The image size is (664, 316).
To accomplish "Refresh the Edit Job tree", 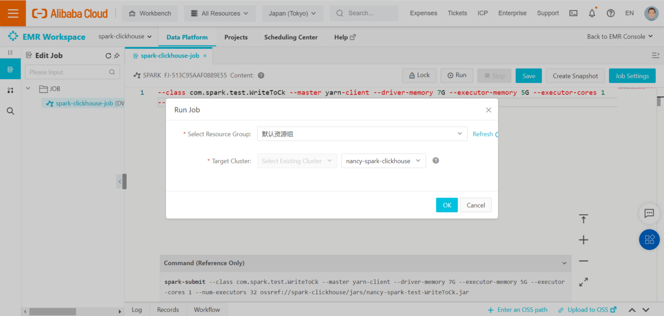I will (x=108, y=55).
